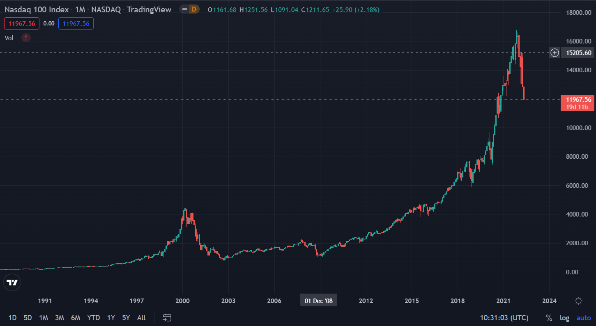The width and height of the screenshot is (596, 326).
Task: Click the plus icon on price axis
Action: click(x=555, y=52)
